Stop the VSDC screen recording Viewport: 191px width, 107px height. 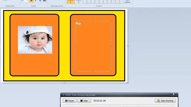point(84,101)
